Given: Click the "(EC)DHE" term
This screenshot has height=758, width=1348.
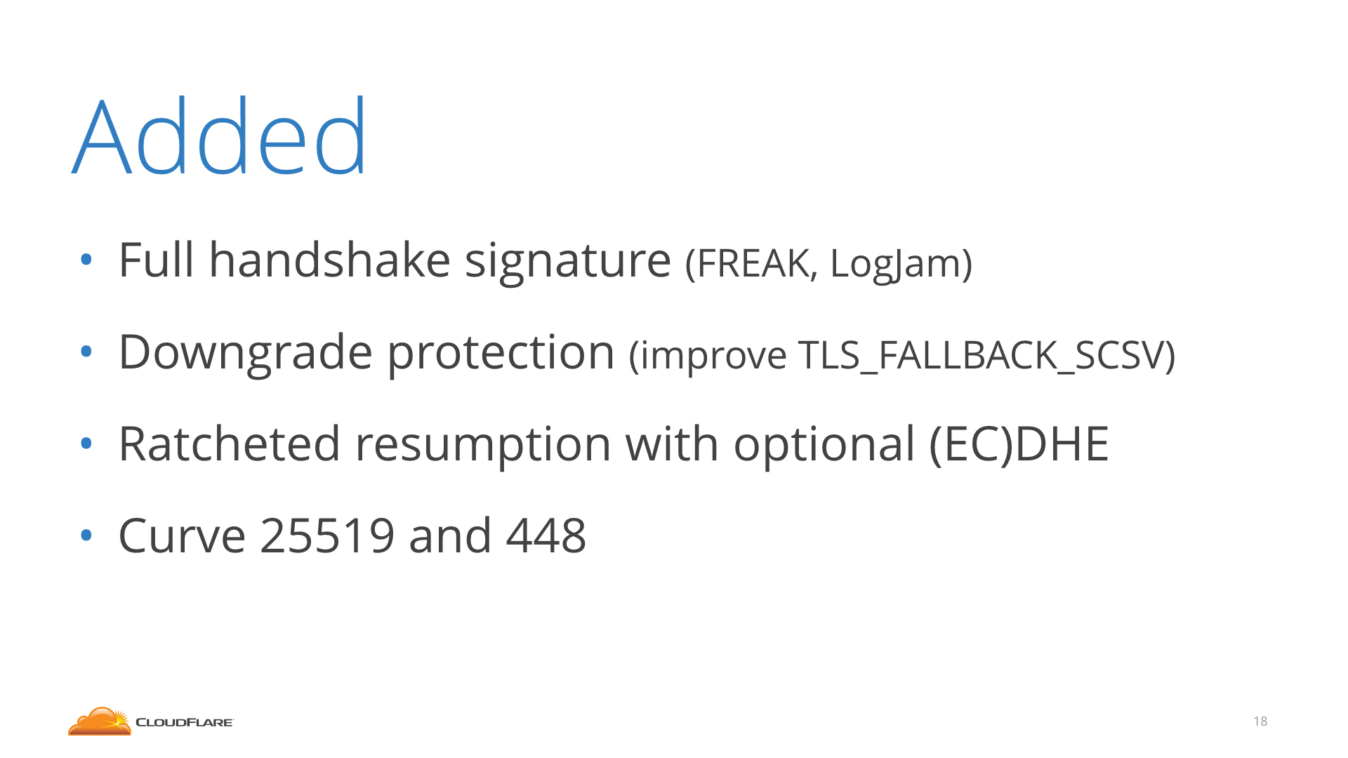Looking at the screenshot, I should (x=1019, y=444).
